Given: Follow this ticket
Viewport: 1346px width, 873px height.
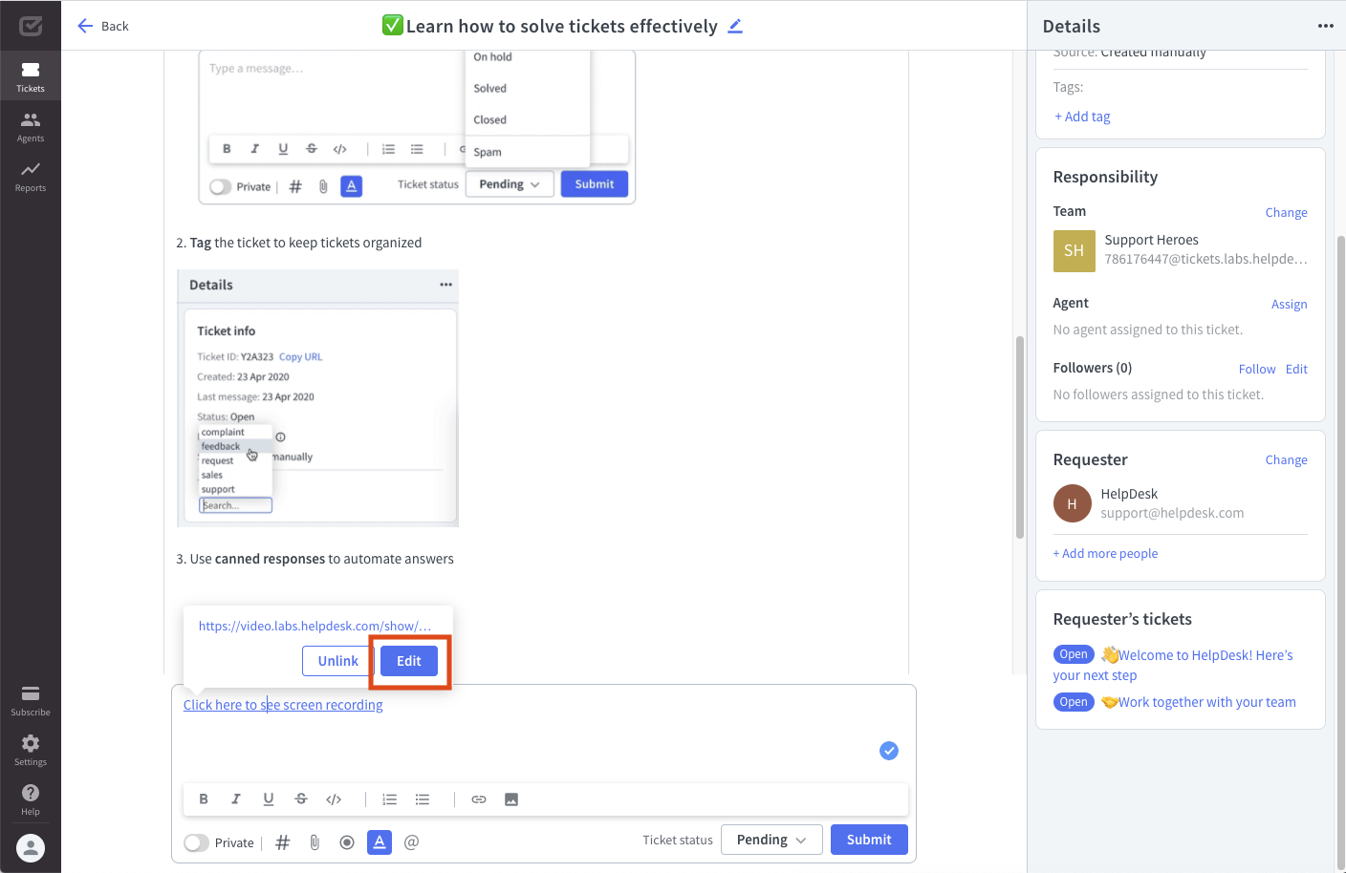Looking at the screenshot, I should point(1257,369).
